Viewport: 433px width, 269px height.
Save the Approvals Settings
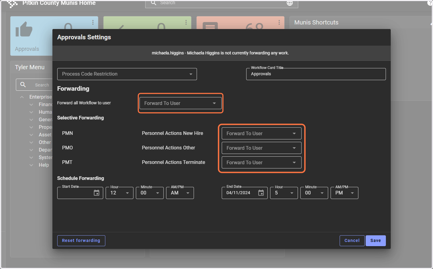coord(376,240)
